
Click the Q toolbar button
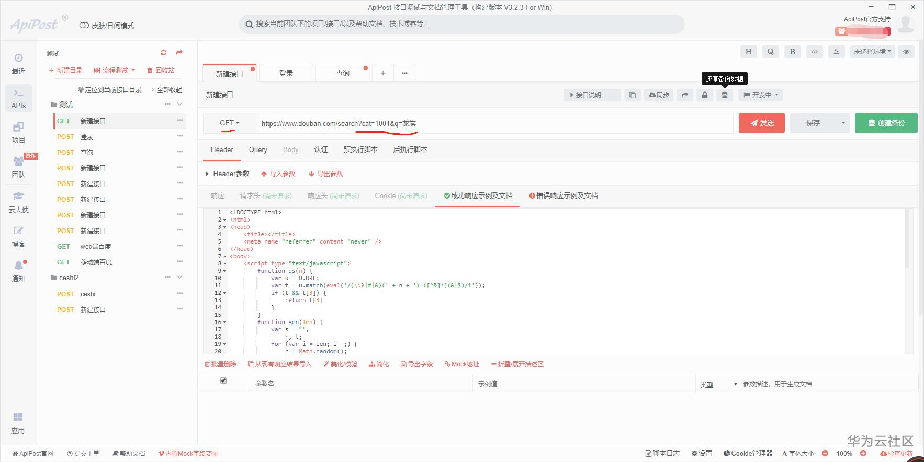[770, 52]
